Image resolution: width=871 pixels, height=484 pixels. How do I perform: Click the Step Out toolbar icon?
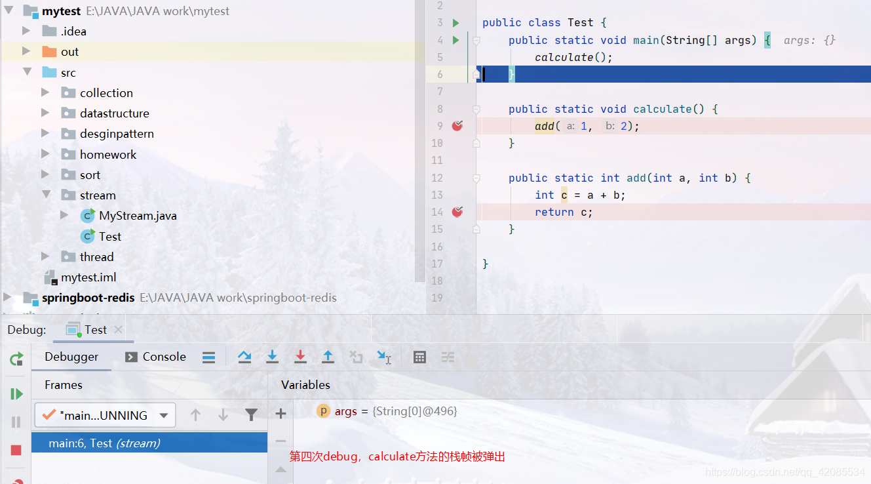click(x=328, y=357)
